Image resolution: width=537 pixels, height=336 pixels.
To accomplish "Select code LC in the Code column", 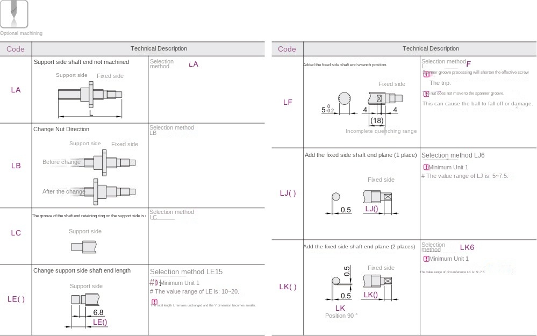I will coord(16,233).
